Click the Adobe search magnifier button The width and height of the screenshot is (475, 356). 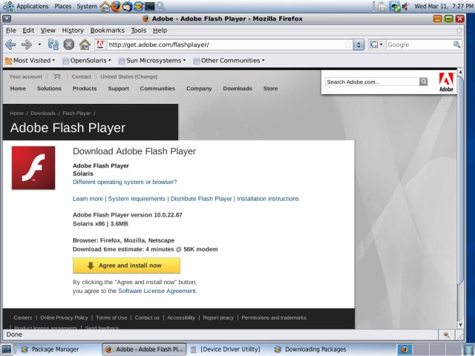click(x=424, y=82)
